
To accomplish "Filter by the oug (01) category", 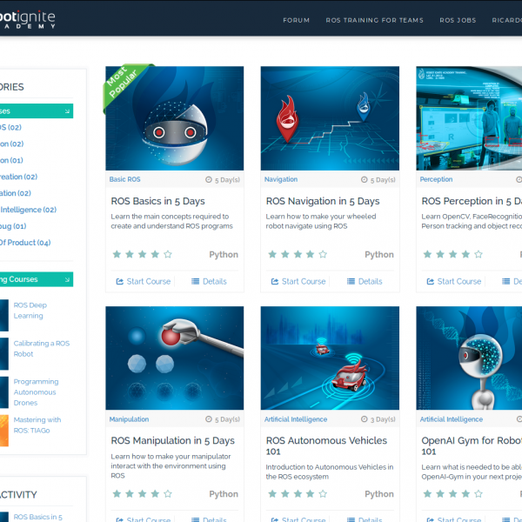I will [x=13, y=226].
